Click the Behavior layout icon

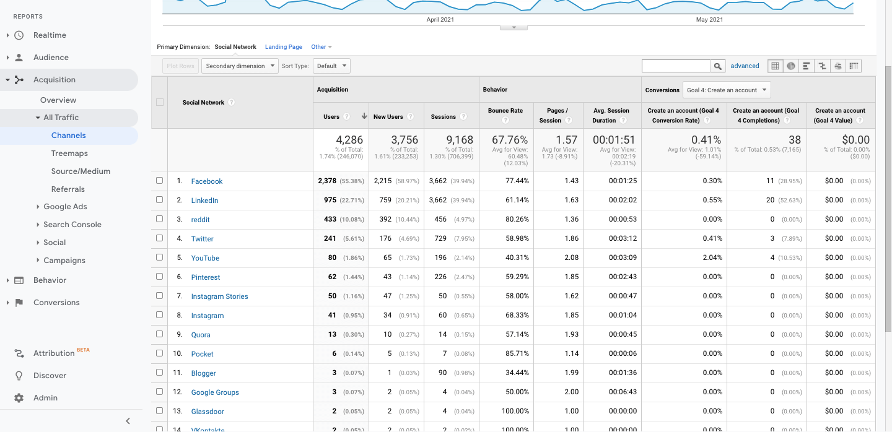(19, 280)
